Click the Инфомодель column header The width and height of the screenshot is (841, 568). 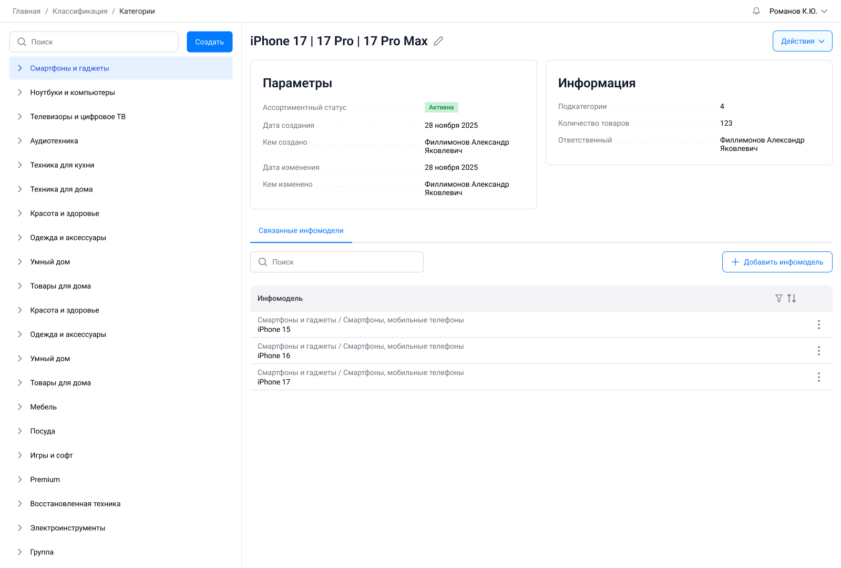tap(280, 298)
